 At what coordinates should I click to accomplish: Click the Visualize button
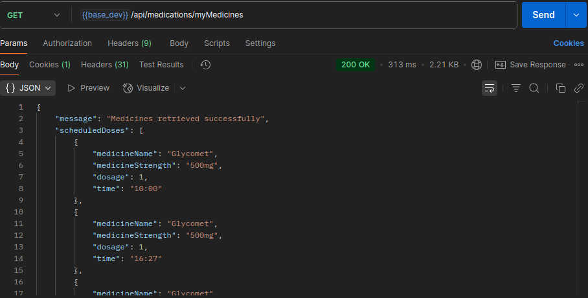point(146,88)
